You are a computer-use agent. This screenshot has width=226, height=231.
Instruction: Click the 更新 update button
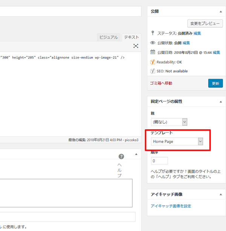215,83
